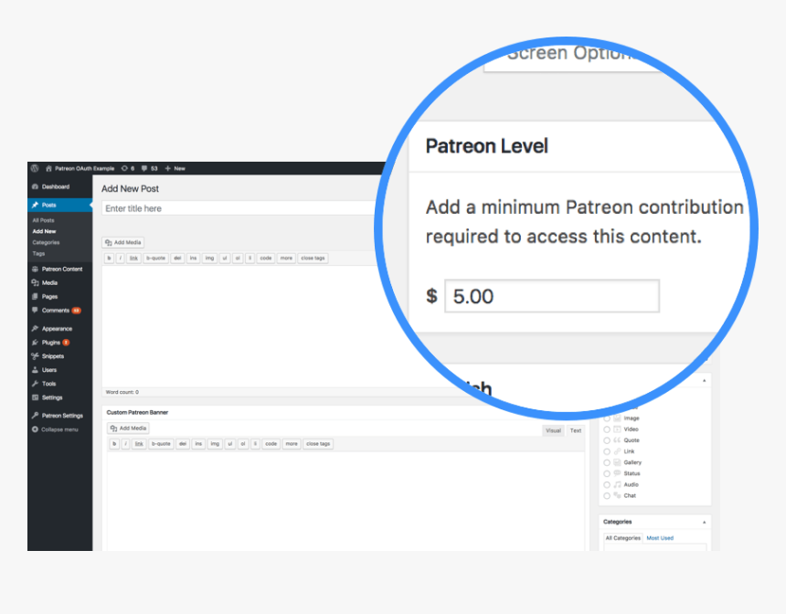The width and height of the screenshot is (786, 614).
Task: Click Add Media above the main post editor
Action: click(x=123, y=242)
